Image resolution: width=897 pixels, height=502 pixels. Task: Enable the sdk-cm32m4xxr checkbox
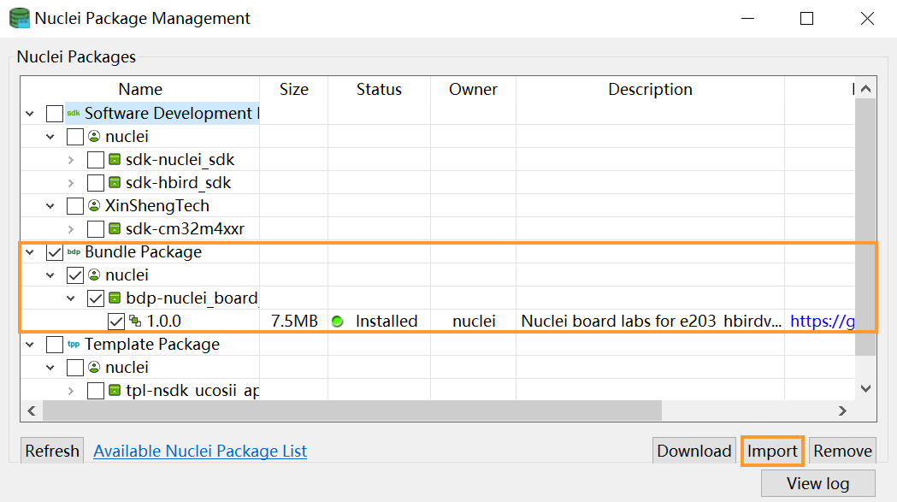pyautogui.click(x=95, y=229)
